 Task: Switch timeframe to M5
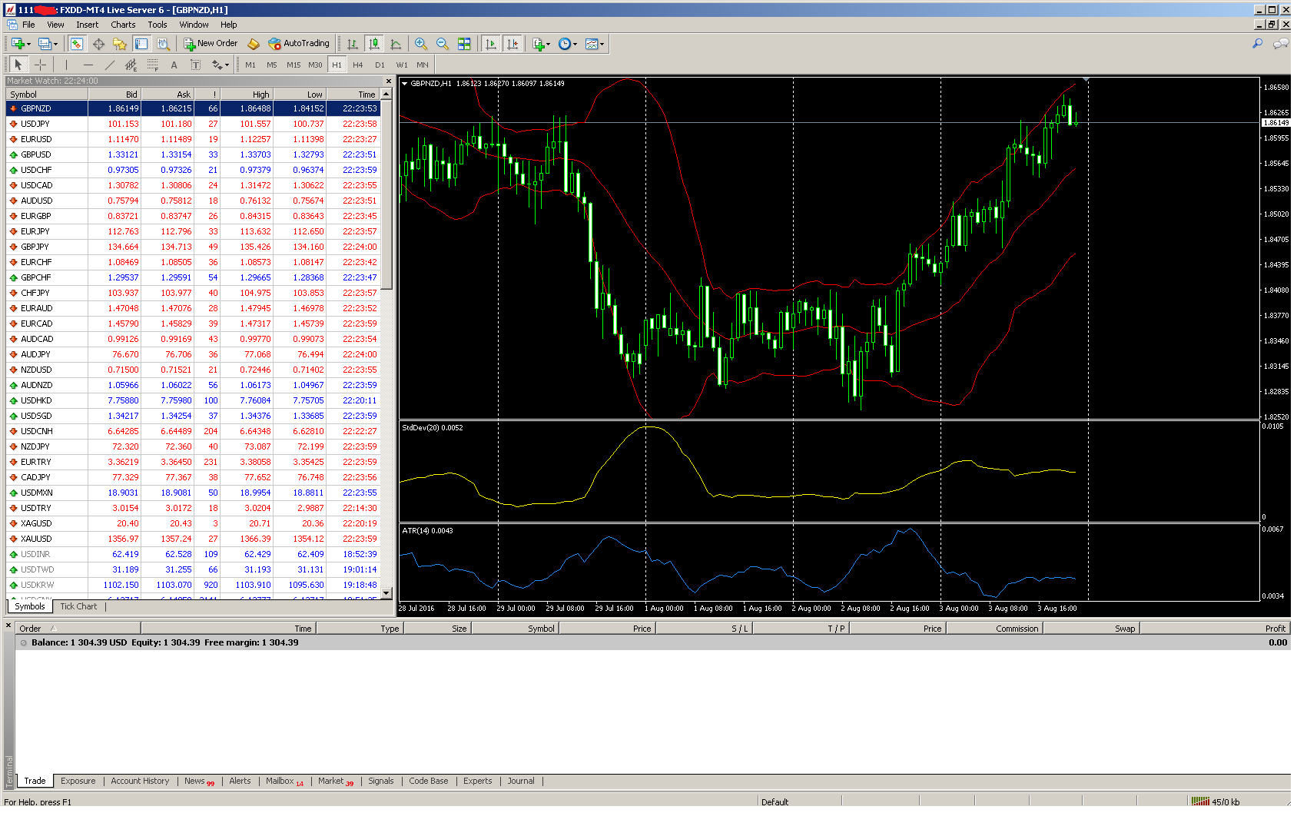[x=271, y=65]
